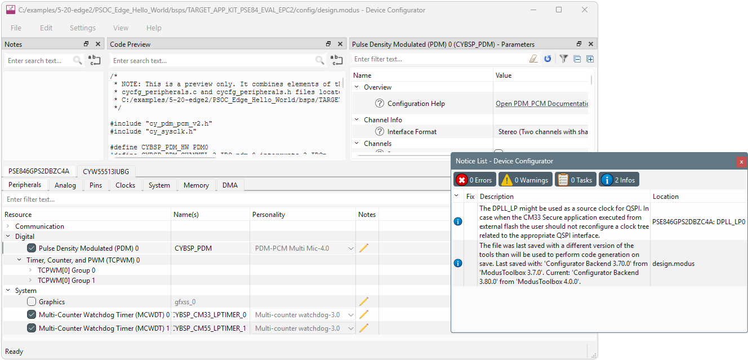Switch to the CYW55513IUBG device tab
This screenshot has width=748, height=360.
[105, 171]
